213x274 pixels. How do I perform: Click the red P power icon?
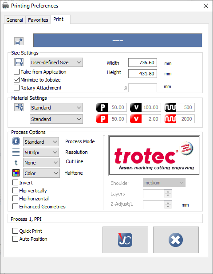point(102,119)
